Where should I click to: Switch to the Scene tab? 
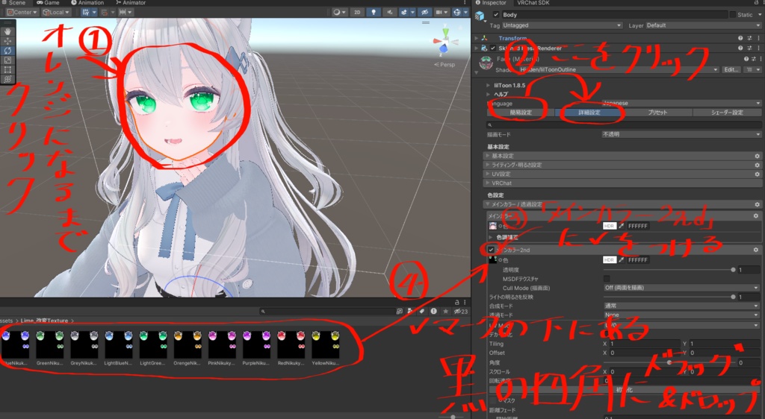click(x=13, y=3)
